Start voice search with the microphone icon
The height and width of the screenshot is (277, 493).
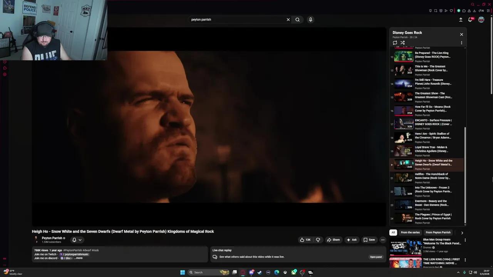point(310,20)
